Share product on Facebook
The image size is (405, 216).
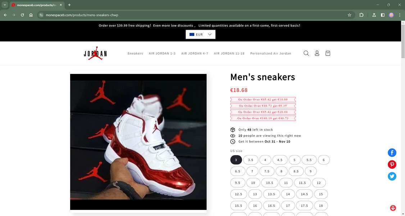[392, 152]
